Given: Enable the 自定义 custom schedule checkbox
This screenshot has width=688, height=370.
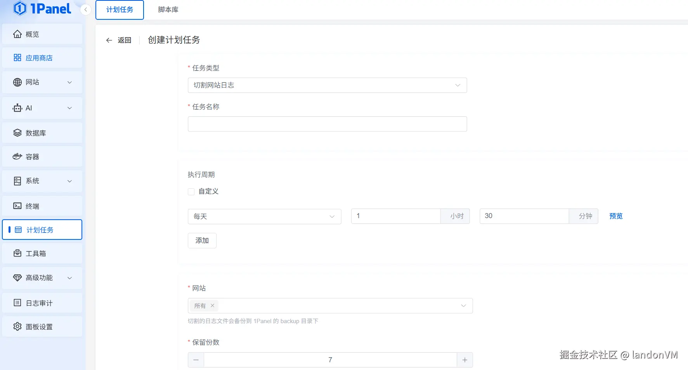Looking at the screenshot, I should coord(191,191).
